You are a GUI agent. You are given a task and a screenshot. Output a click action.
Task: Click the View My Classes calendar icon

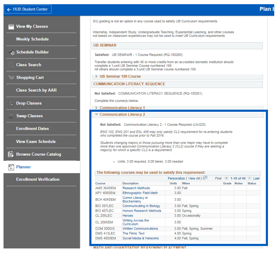pos(11,27)
